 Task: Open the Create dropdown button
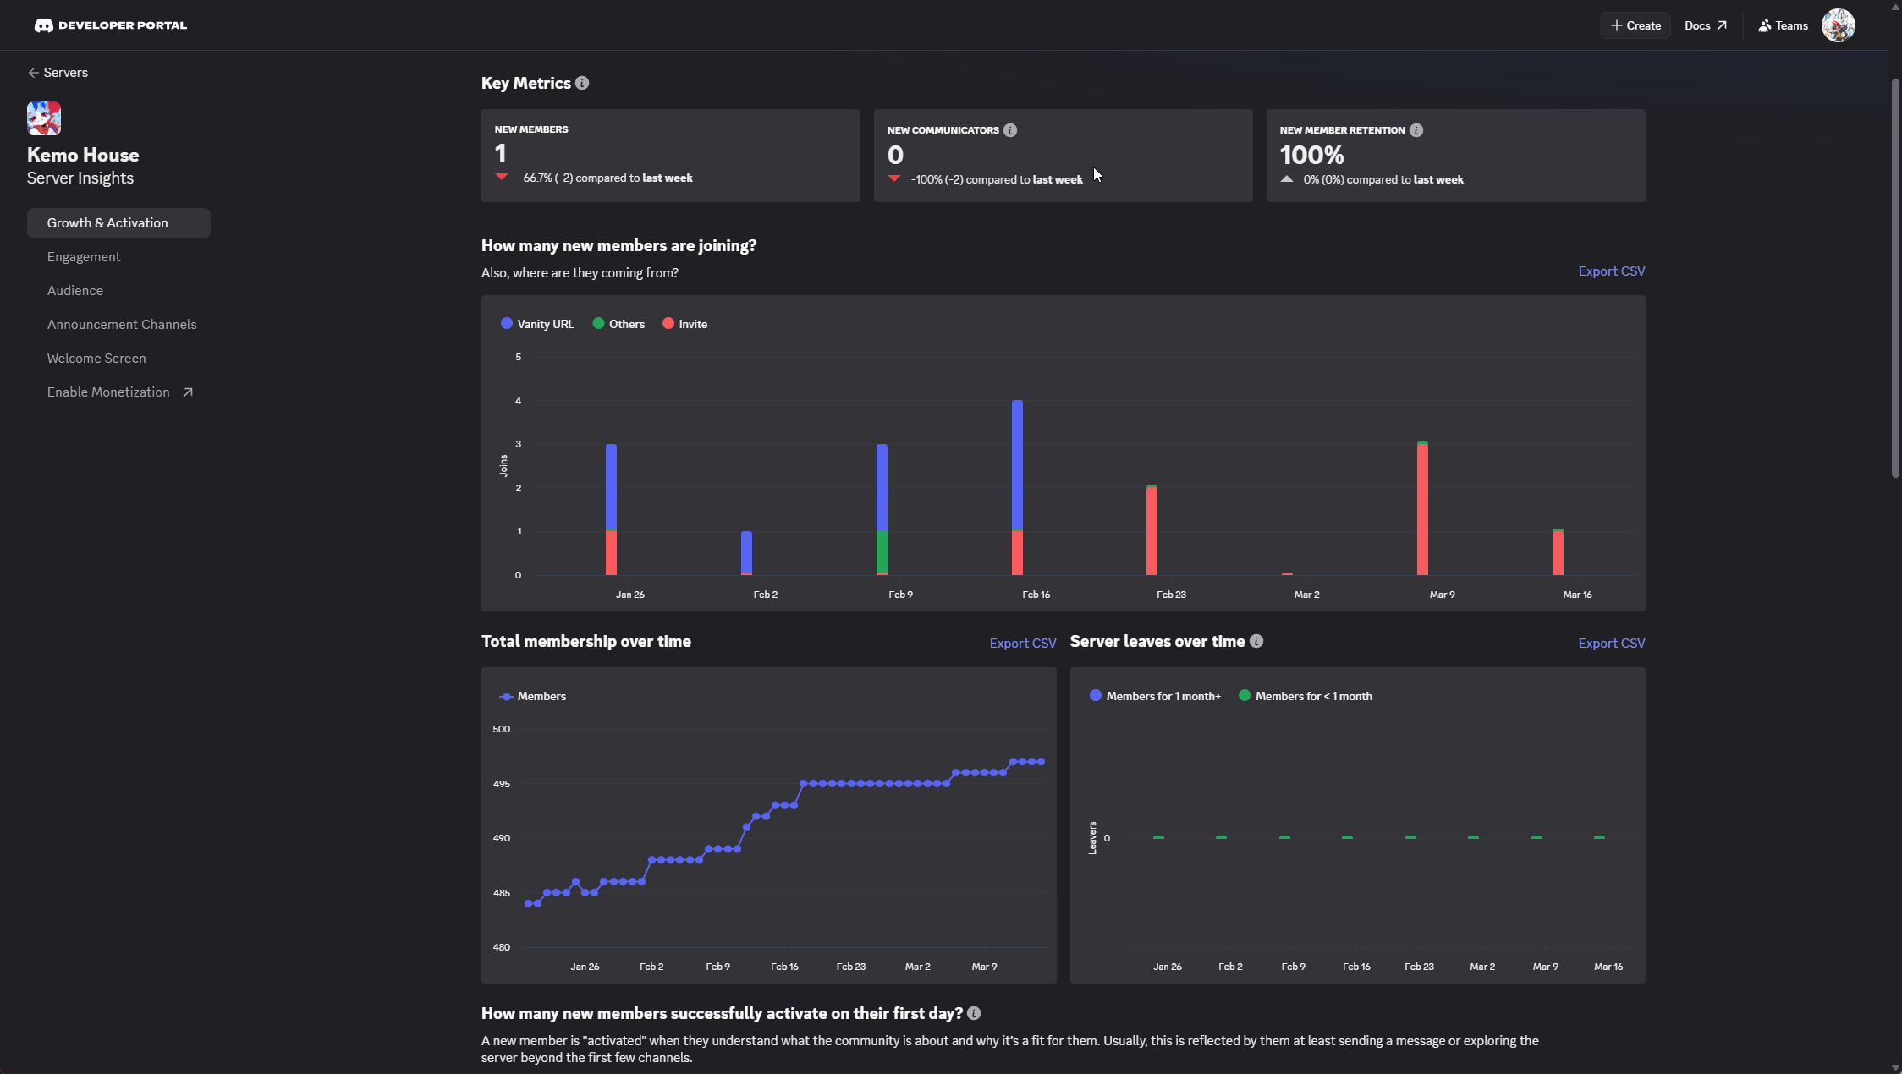click(1635, 25)
